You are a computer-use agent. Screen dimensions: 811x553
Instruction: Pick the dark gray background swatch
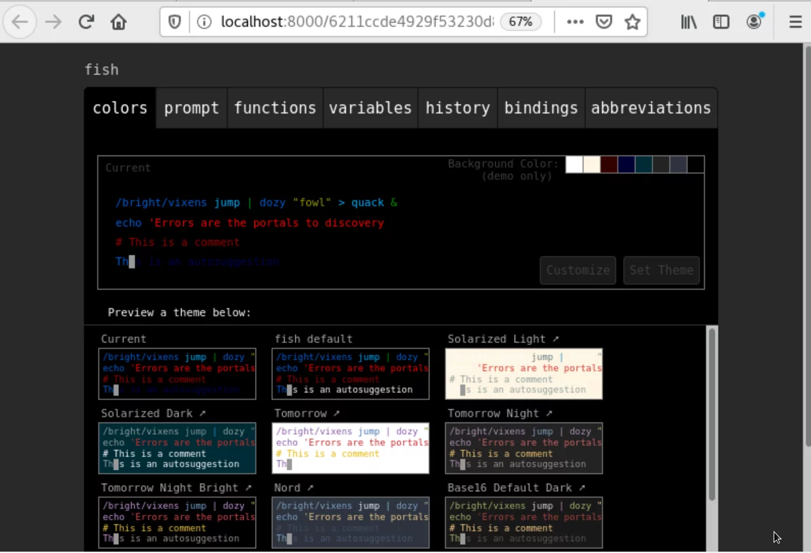pyautogui.click(x=661, y=164)
